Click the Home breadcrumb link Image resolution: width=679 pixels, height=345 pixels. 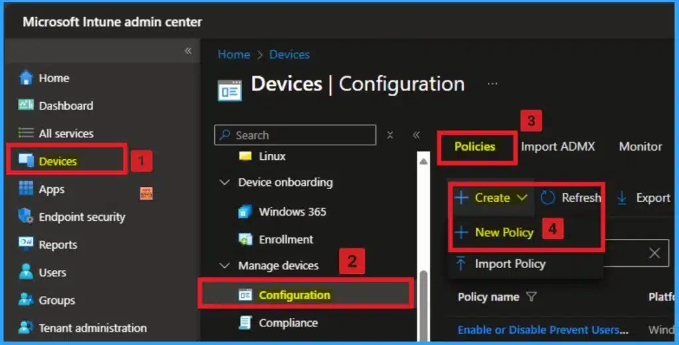(x=234, y=54)
